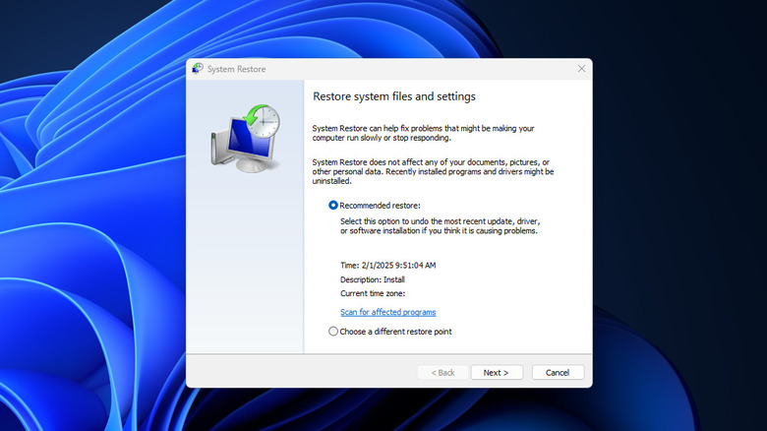Screen dimensions: 767x431
Task: Click the System Restore title bar icon
Action: coord(198,69)
